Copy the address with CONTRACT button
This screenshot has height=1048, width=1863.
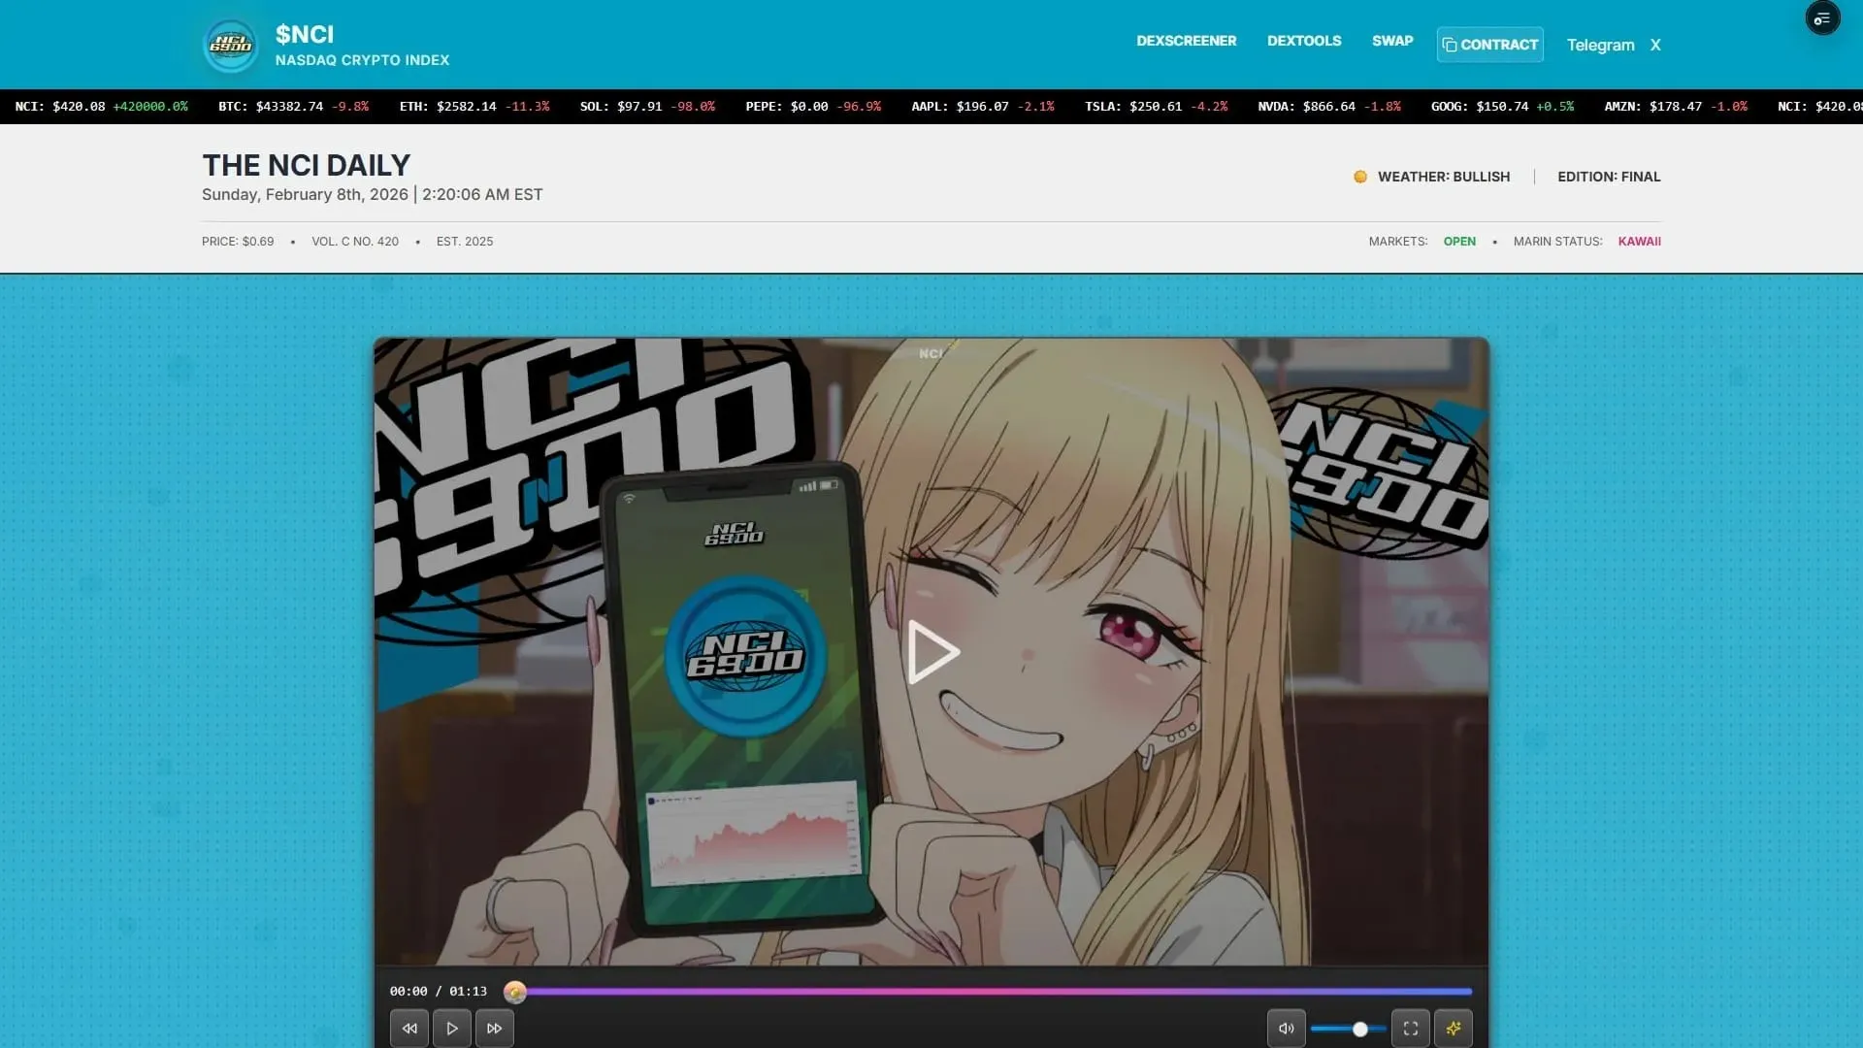pos(1489,45)
